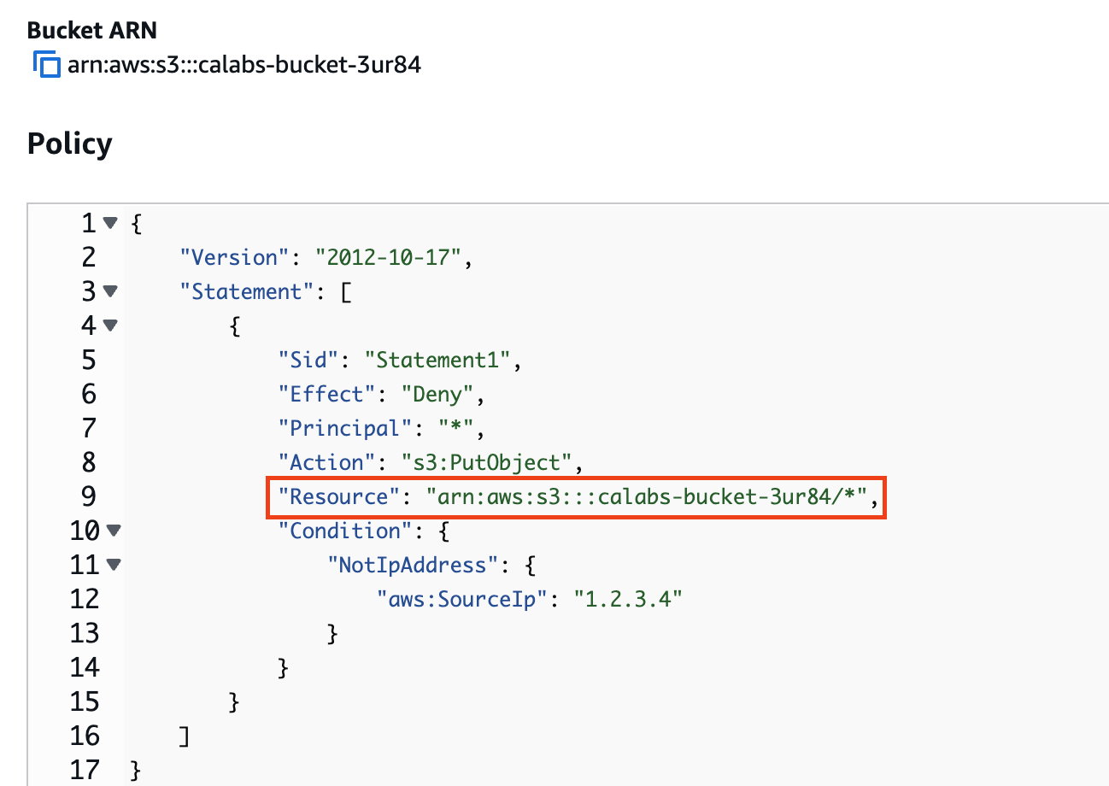Click the "s3:PutObject" action value
Viewport: 1109px width, 786px height.
point(487,462)
